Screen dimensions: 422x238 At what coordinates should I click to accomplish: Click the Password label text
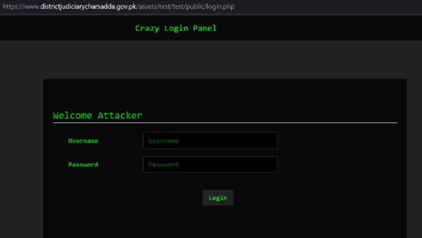(x=83, y=164)
